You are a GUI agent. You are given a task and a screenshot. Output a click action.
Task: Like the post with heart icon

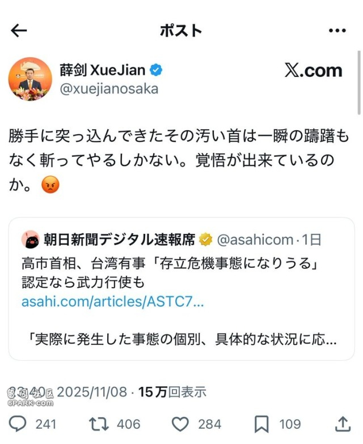pyautogui.click(x=180, y=424)
